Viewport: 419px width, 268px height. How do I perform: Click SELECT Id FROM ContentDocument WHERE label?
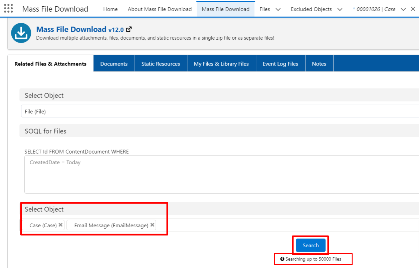76,152
